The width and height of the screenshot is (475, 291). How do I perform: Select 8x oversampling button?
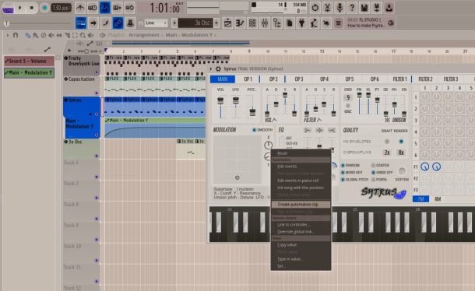click(401, 153)
